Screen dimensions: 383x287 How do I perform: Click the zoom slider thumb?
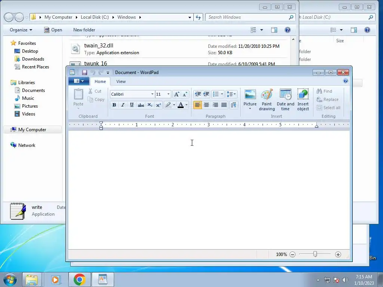(x=315, y=254)
